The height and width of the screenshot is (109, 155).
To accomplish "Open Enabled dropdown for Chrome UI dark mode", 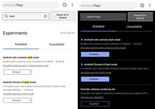I will (95, 79).
